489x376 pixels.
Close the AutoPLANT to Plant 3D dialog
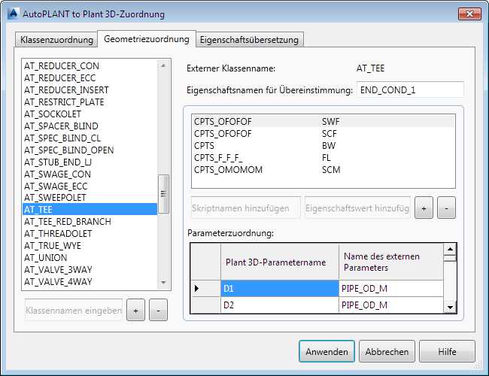click(x=469, y=14)
